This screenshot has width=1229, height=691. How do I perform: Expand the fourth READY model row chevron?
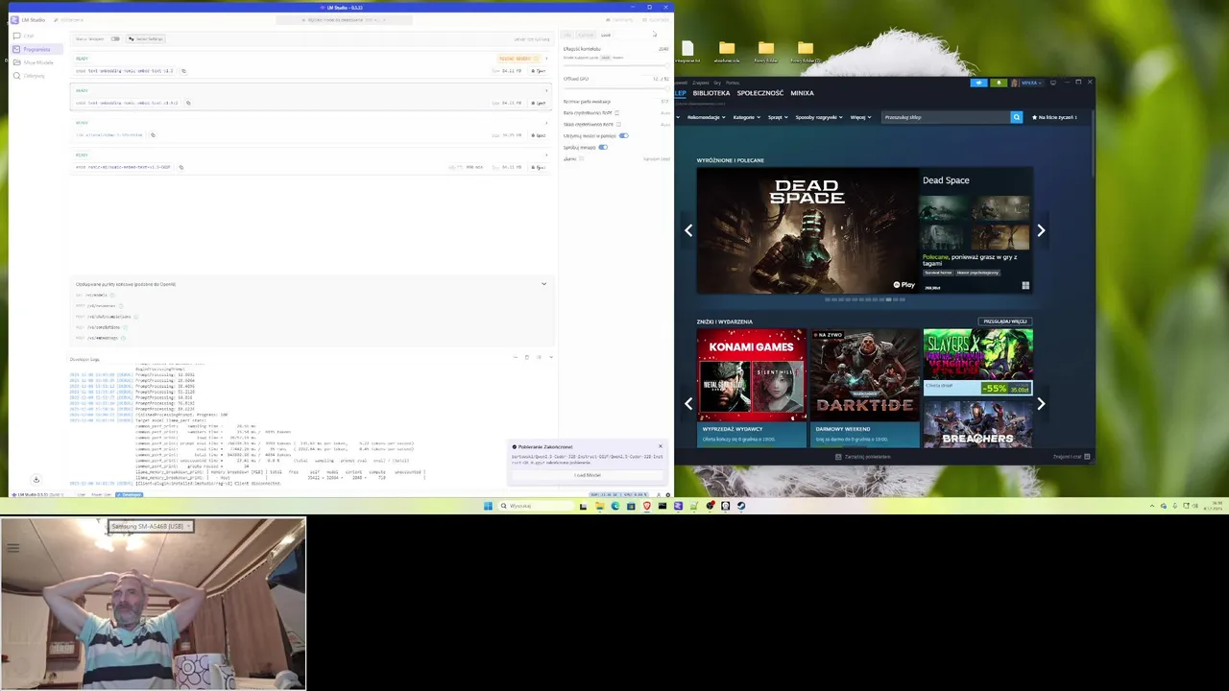(x=546, y=155)
